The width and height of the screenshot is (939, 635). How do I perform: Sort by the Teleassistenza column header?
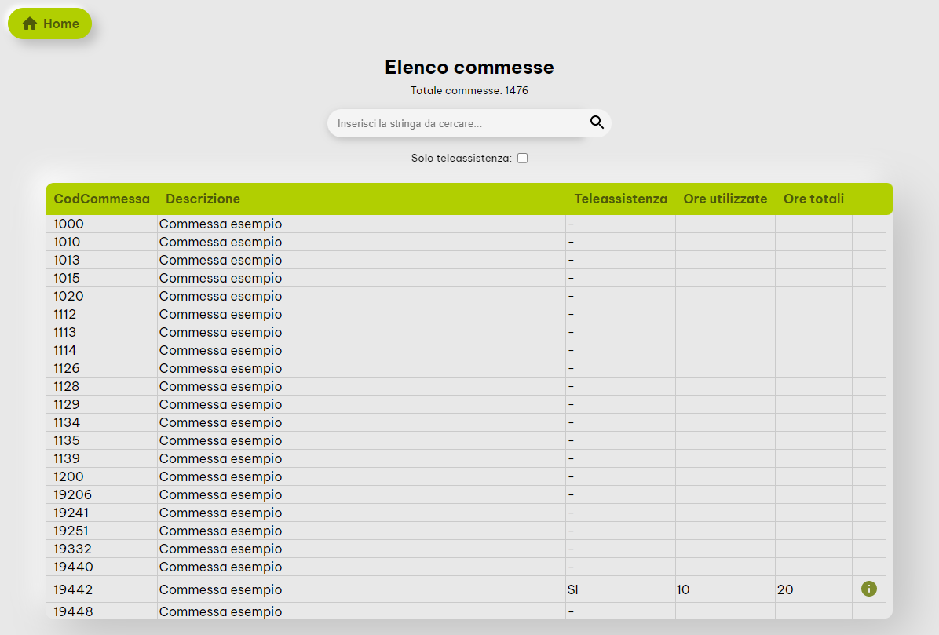[621, 199]
